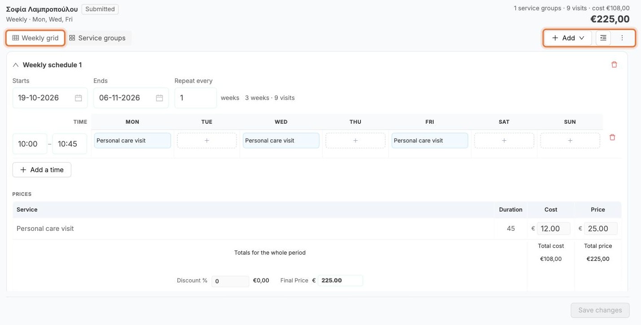
Task: Add a visit on Saturday
Action: 504,140
